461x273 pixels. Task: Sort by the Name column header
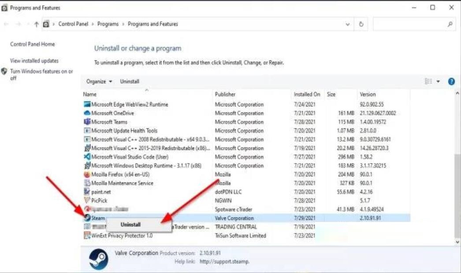click(x=89, y=94)
